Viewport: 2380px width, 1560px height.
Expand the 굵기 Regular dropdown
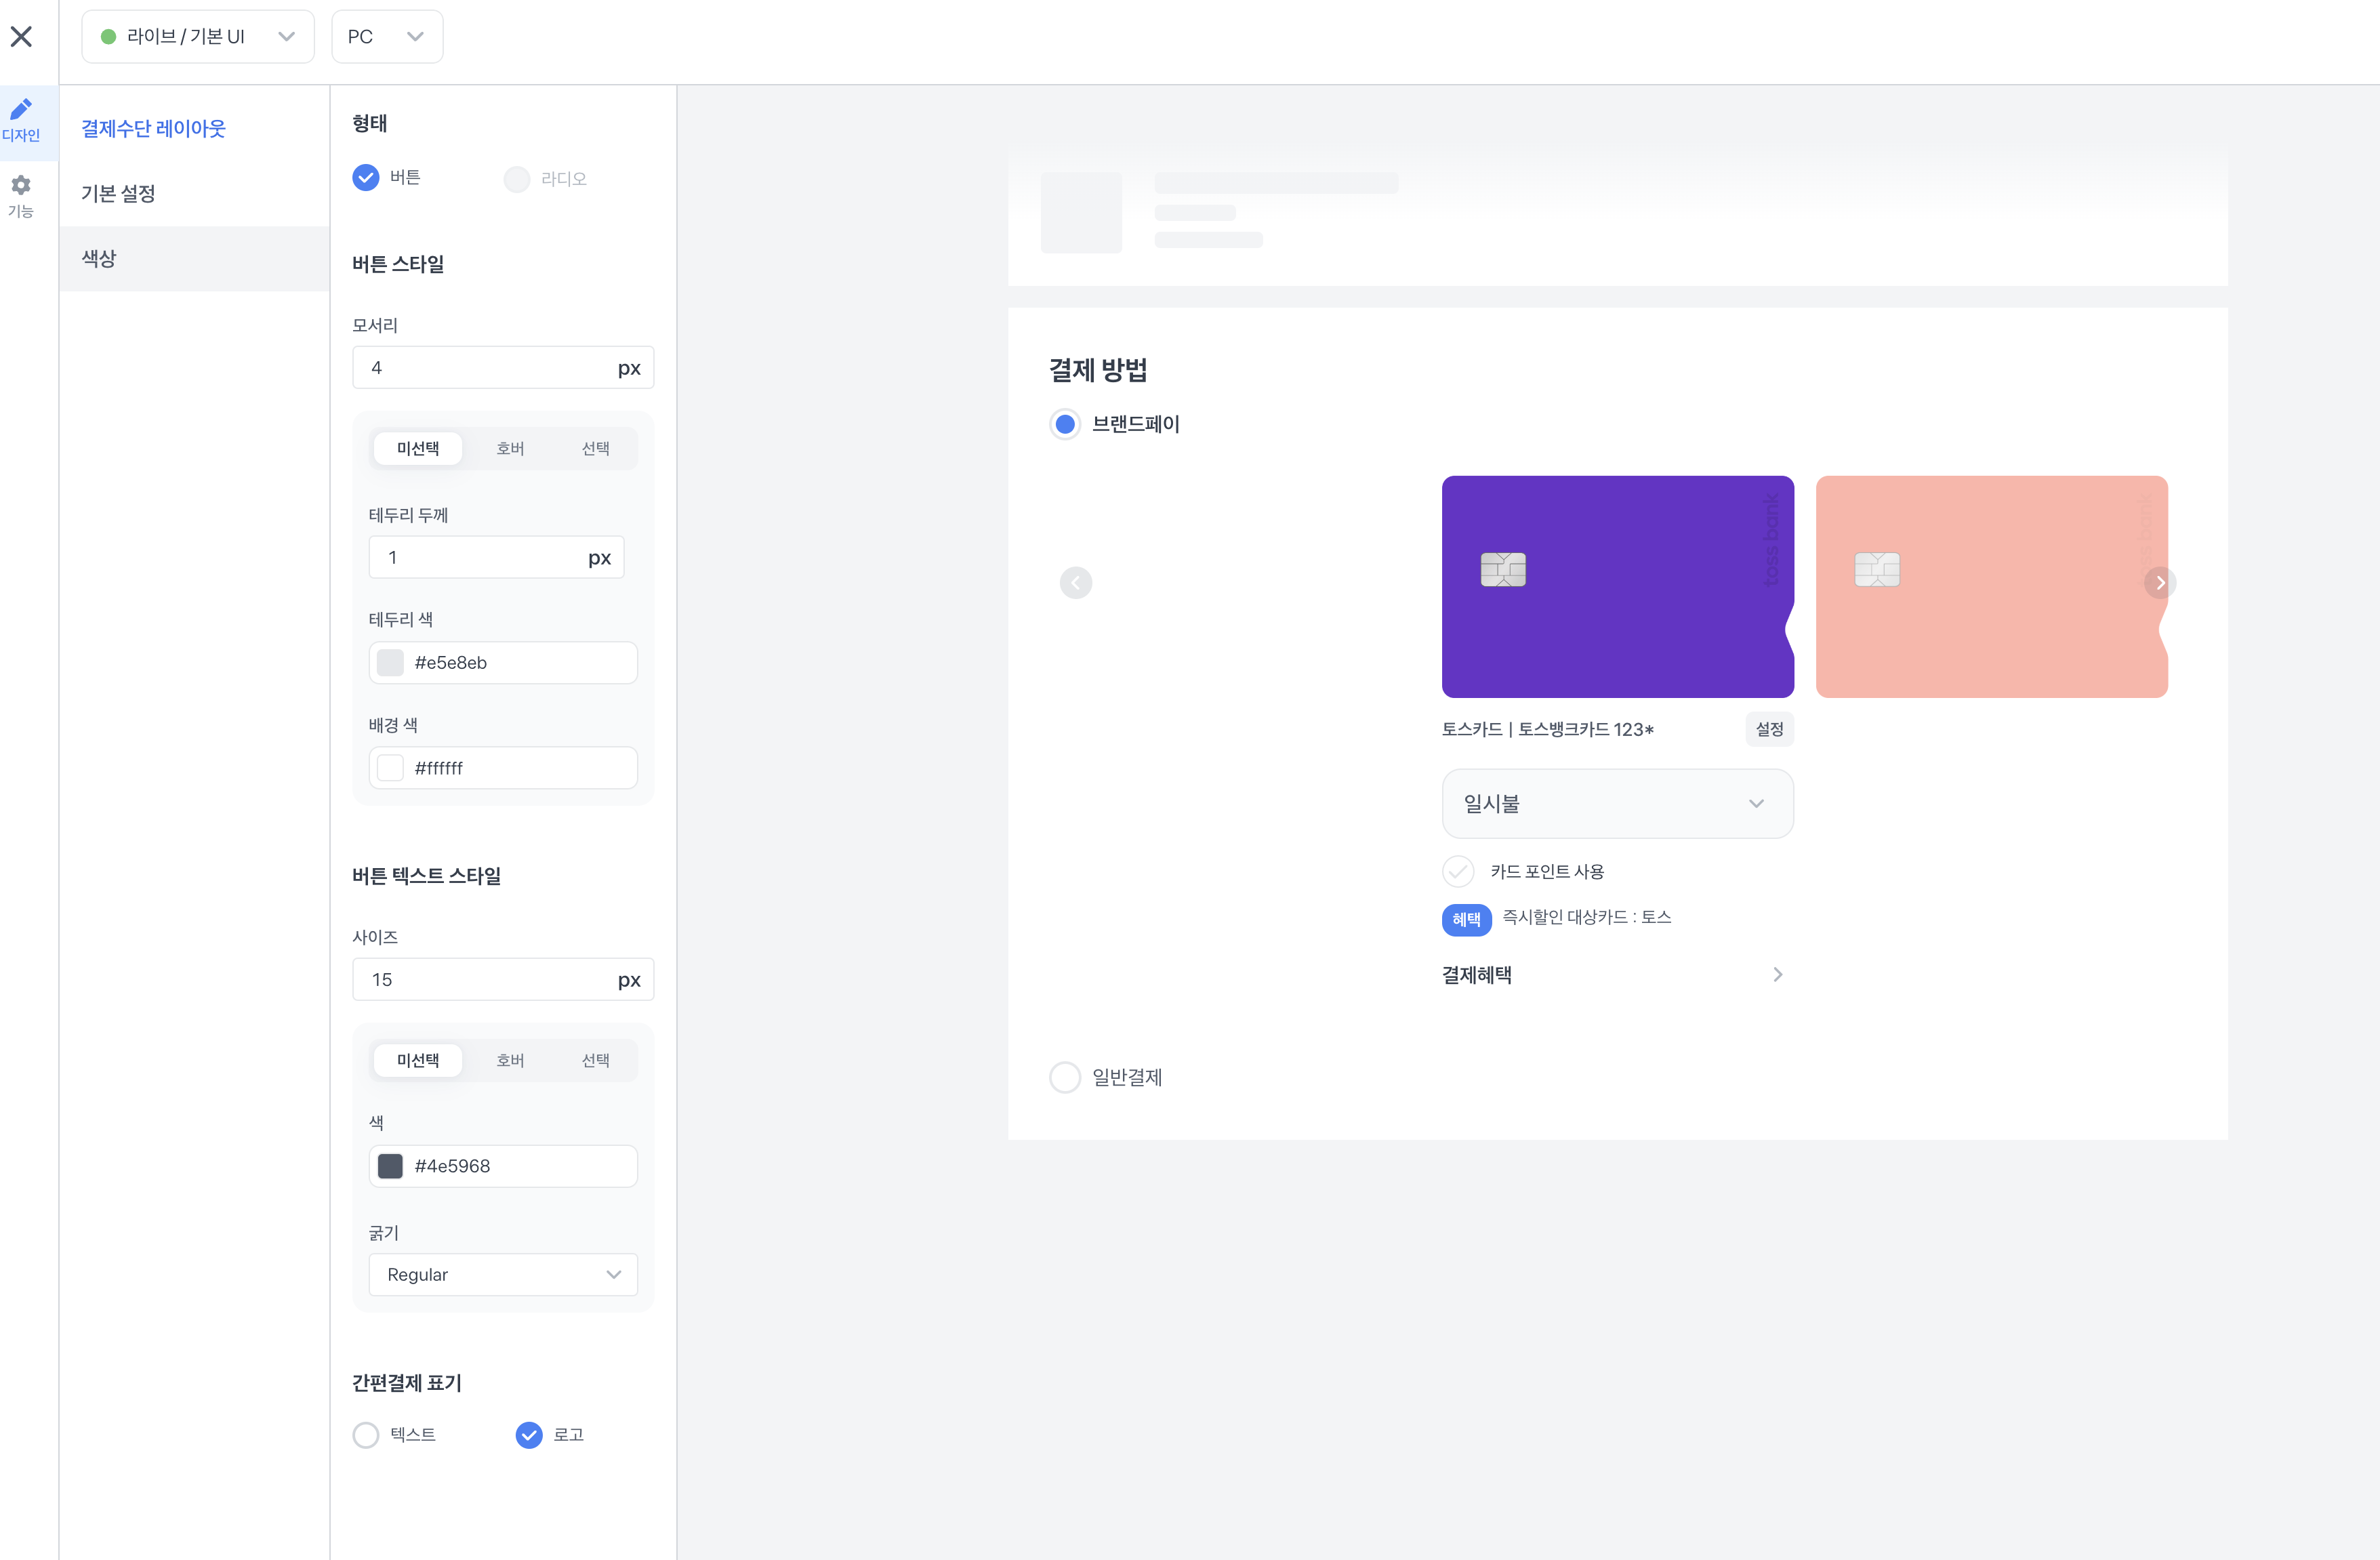(x=502, y=1275)
